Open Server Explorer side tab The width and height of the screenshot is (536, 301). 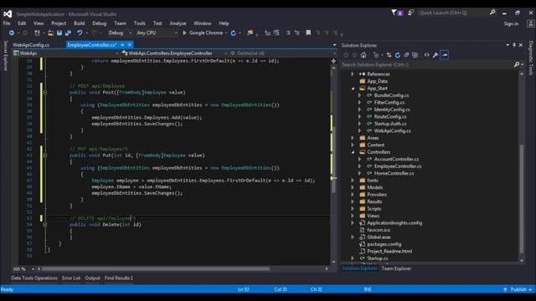pyautogui.click(x=5, y=56)
